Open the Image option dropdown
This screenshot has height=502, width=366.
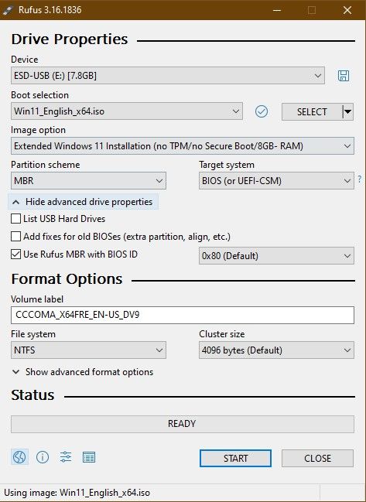[x=183, y=146]
